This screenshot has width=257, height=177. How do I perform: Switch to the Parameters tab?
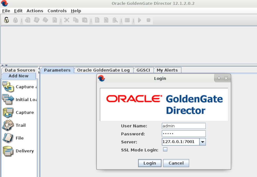pos(57,70)
